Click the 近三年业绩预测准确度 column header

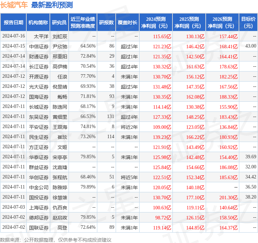click(x=83, y=23)
